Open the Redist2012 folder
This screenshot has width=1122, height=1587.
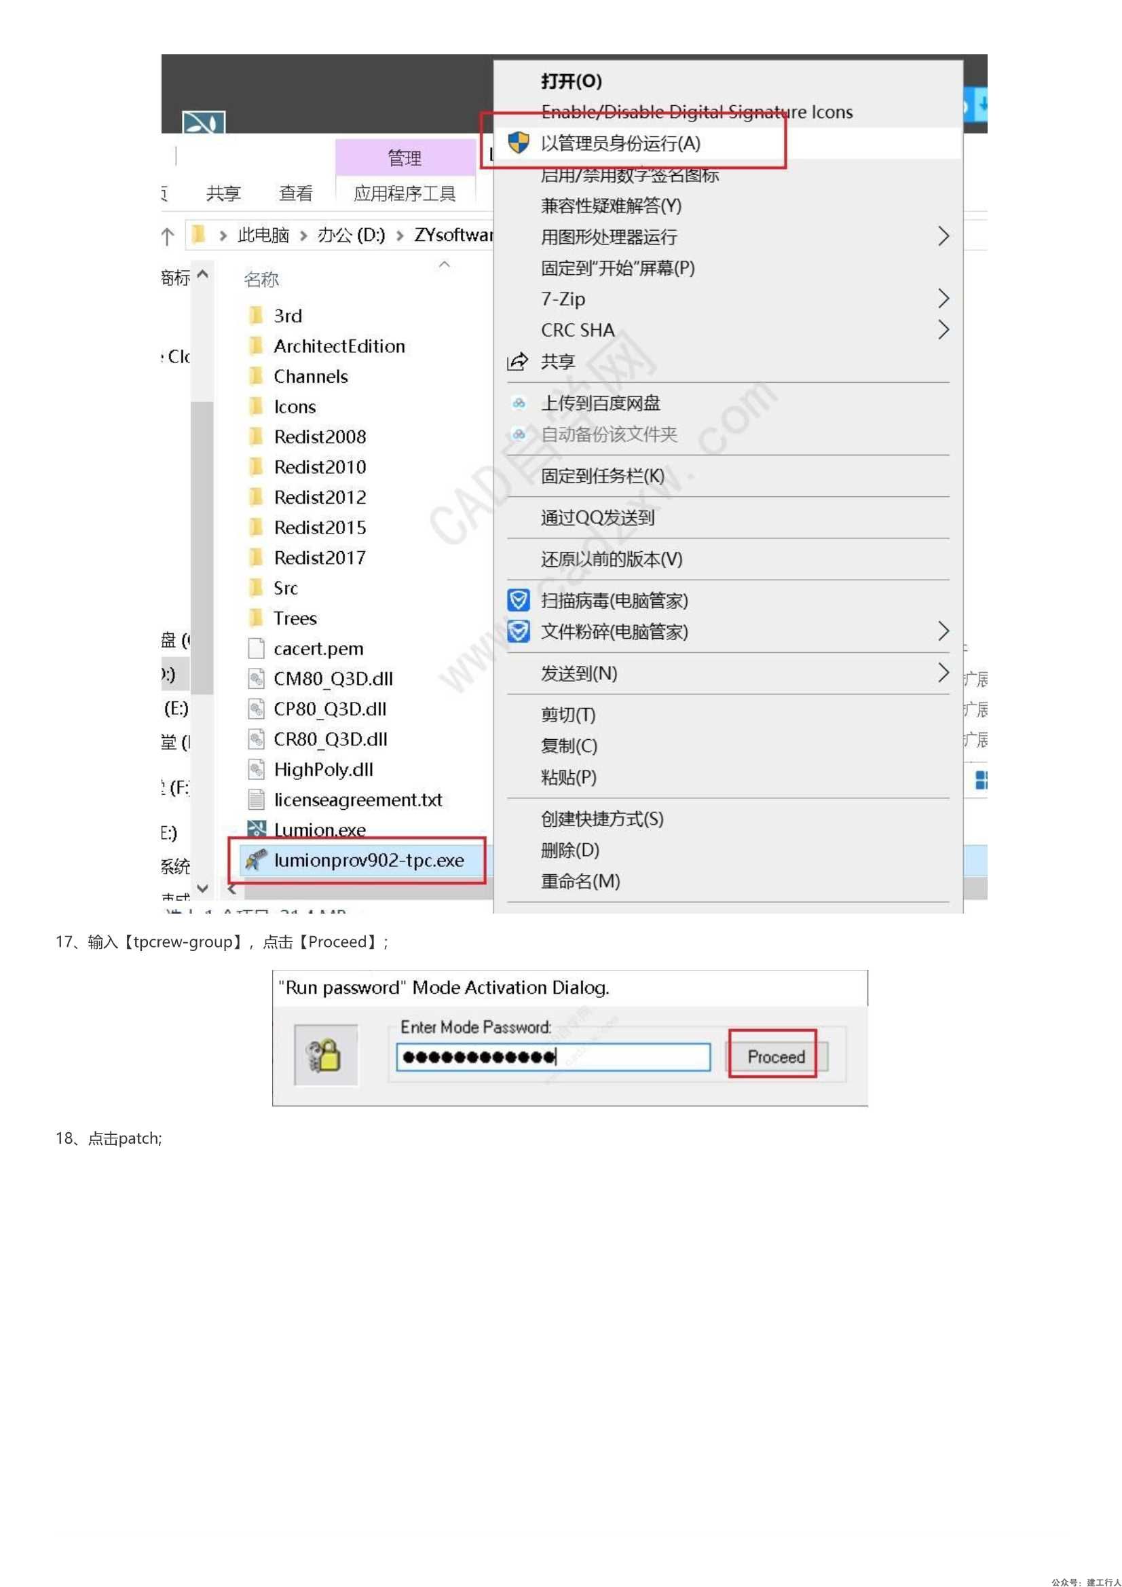click(320, 497)
